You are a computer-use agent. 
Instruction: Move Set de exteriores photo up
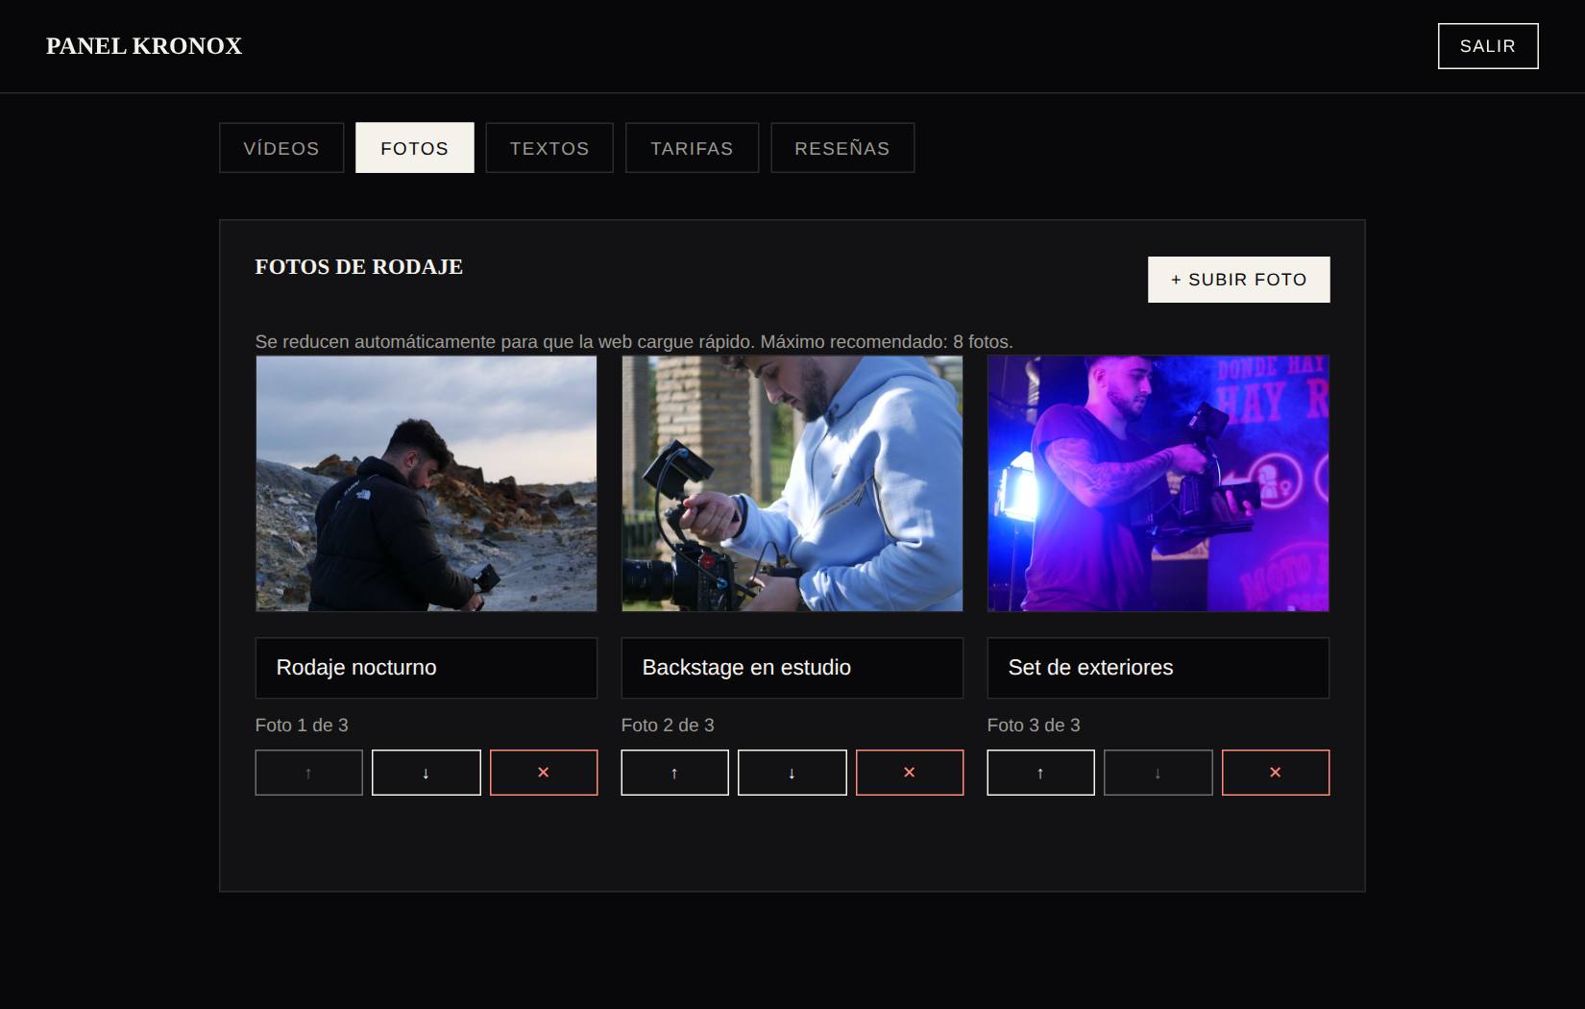pyautogui.click(x=1040, y=773)
